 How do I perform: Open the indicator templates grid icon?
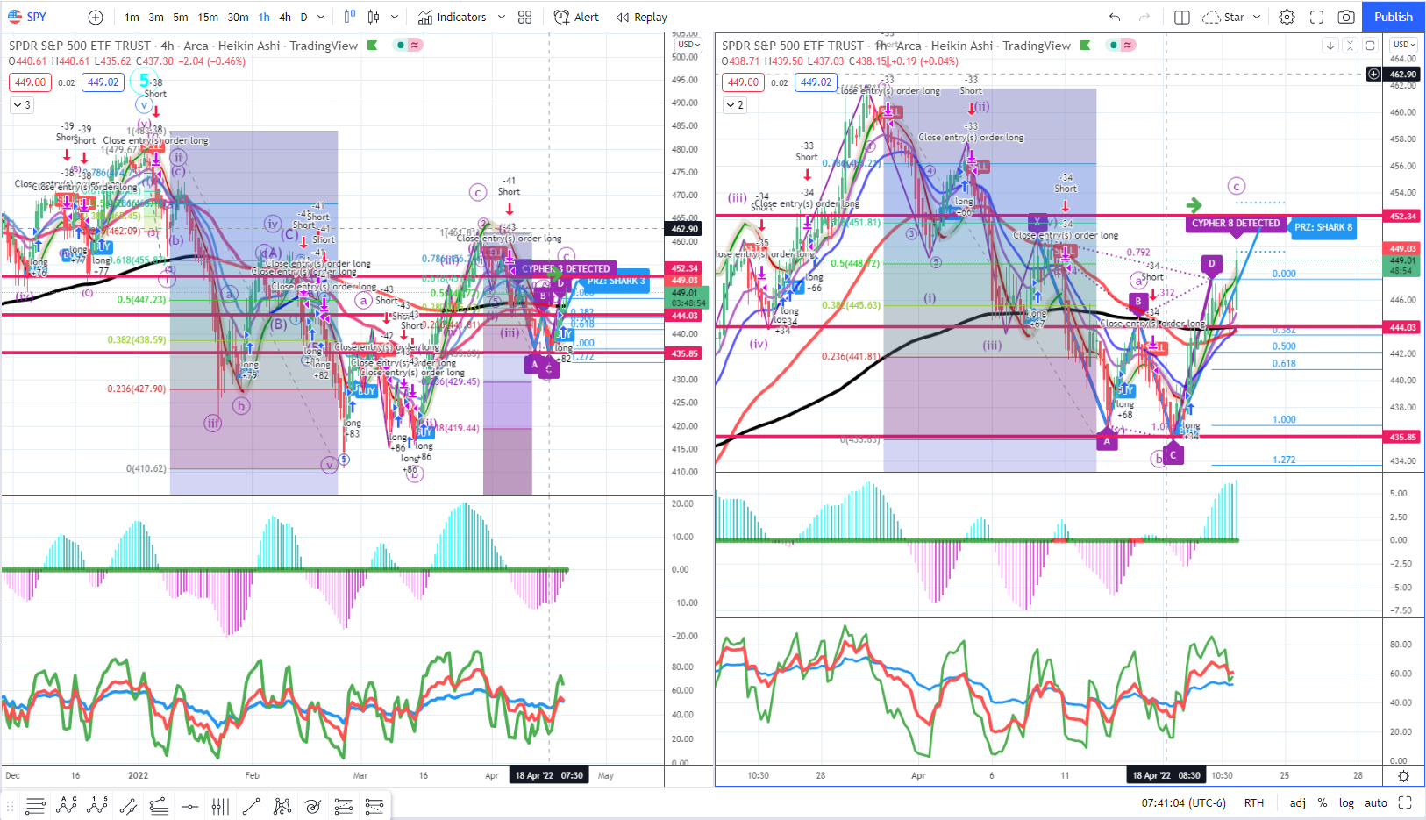point(525,17)
